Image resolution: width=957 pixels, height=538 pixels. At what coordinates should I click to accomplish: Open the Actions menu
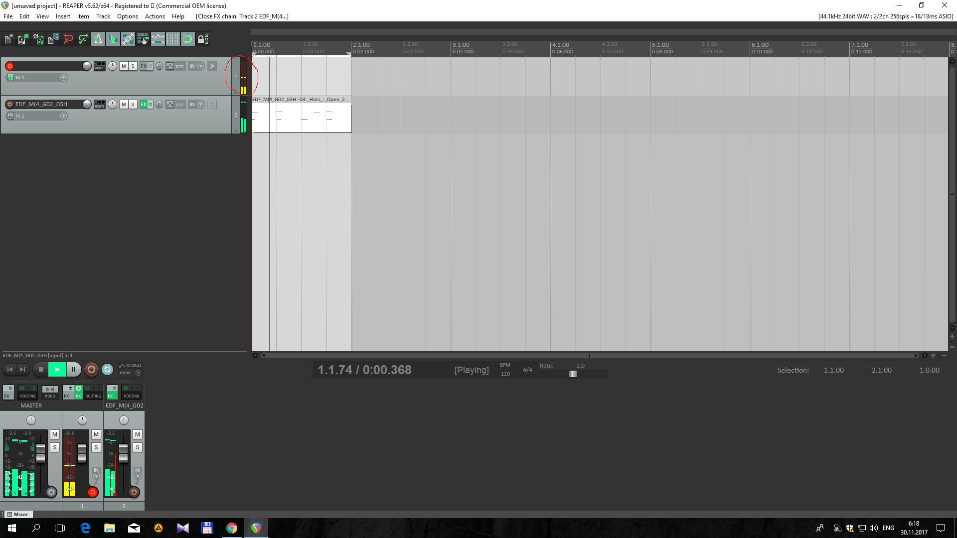click(x=155, y=16)
